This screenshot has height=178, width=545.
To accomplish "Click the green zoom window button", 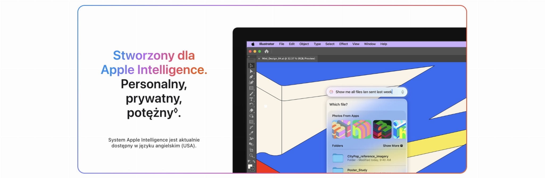I will point(260,51).
